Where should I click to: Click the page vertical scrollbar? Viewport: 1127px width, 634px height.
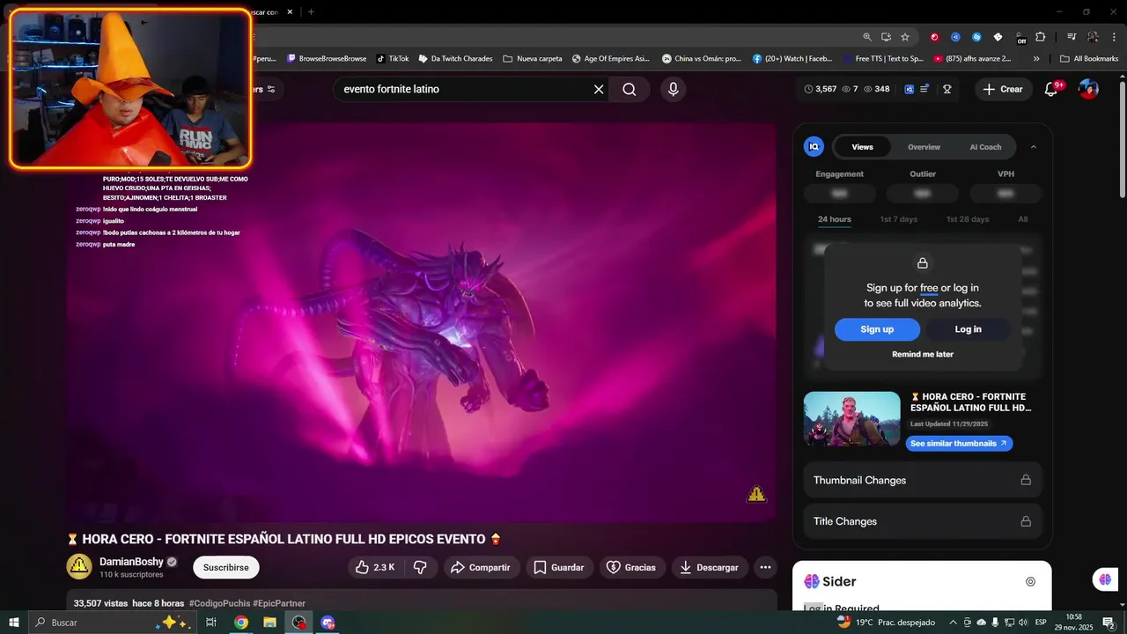click(1122, 141)
